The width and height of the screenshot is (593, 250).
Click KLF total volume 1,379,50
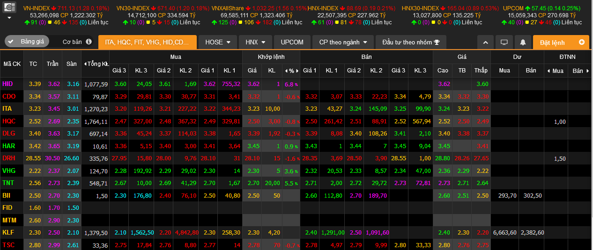pyautogui.click(x=96, y=233)
